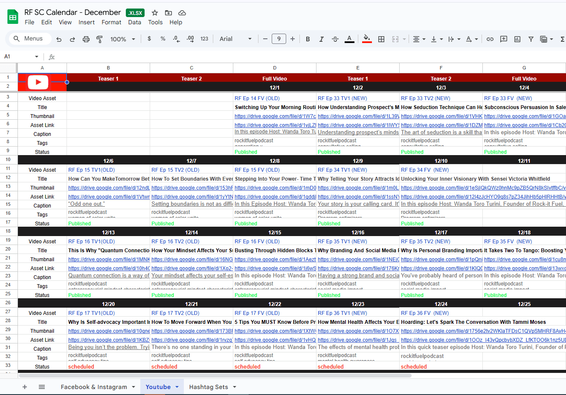Print the spreadsheet with printer icon

86,39
